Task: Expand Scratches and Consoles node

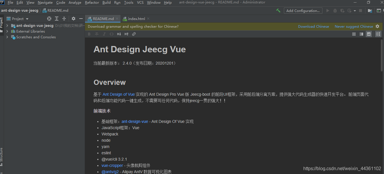Action: point(7,37)
